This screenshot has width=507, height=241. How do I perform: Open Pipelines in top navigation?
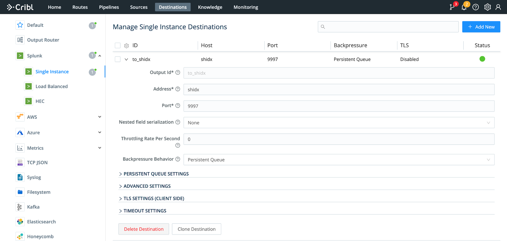(109, 7)
